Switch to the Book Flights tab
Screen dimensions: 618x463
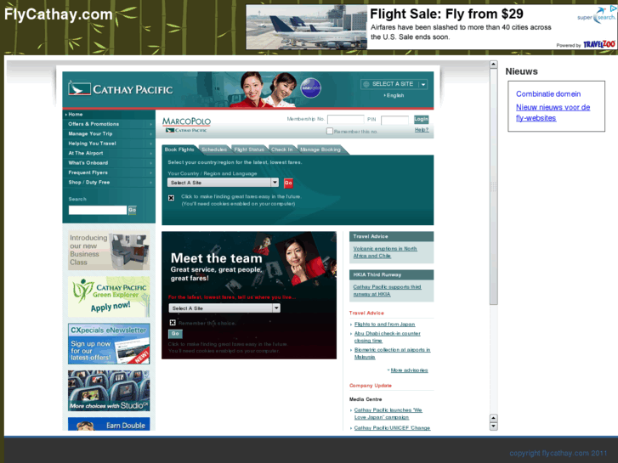179,150
